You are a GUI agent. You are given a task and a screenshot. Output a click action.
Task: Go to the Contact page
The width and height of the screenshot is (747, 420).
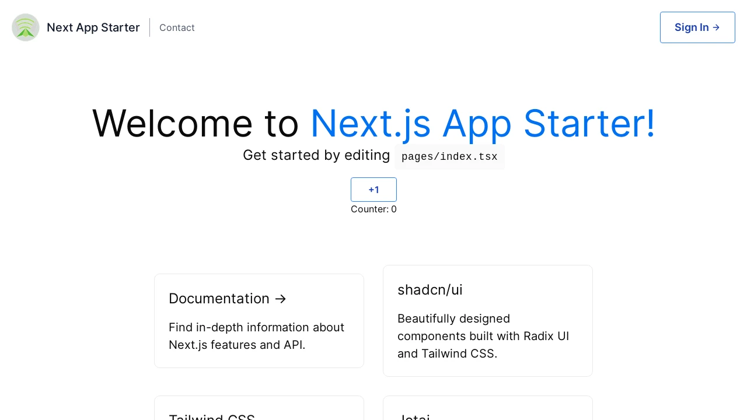[177, 27]
